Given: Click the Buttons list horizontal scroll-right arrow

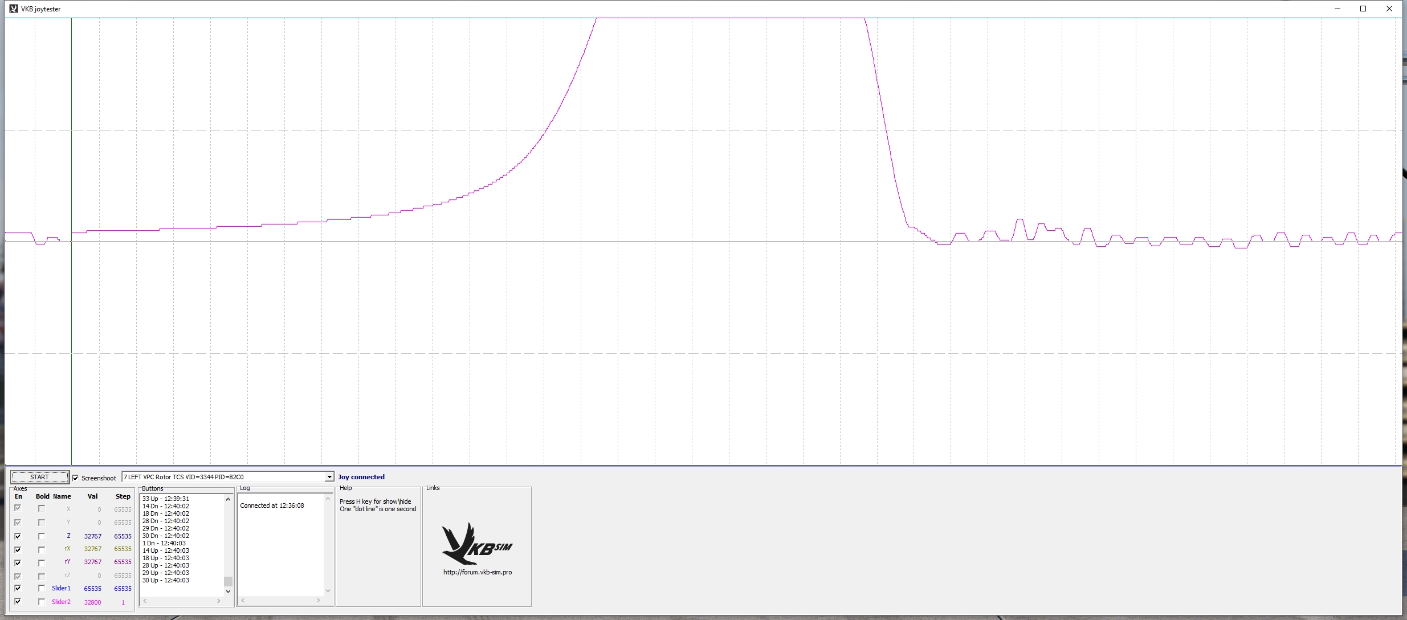Looking at the screenshot, I should (x=218, y=601).
